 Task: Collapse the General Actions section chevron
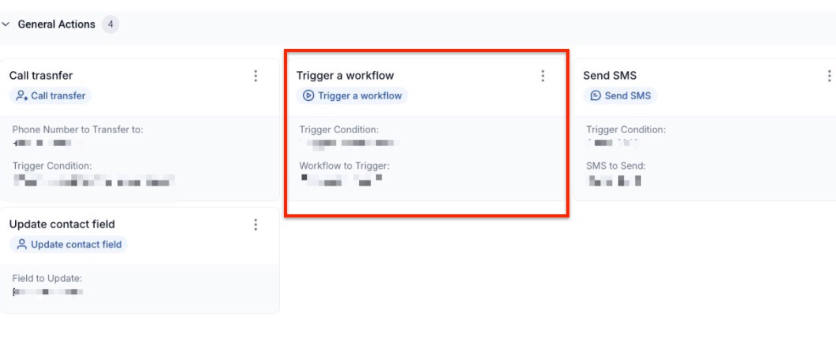tap(6, 24)
